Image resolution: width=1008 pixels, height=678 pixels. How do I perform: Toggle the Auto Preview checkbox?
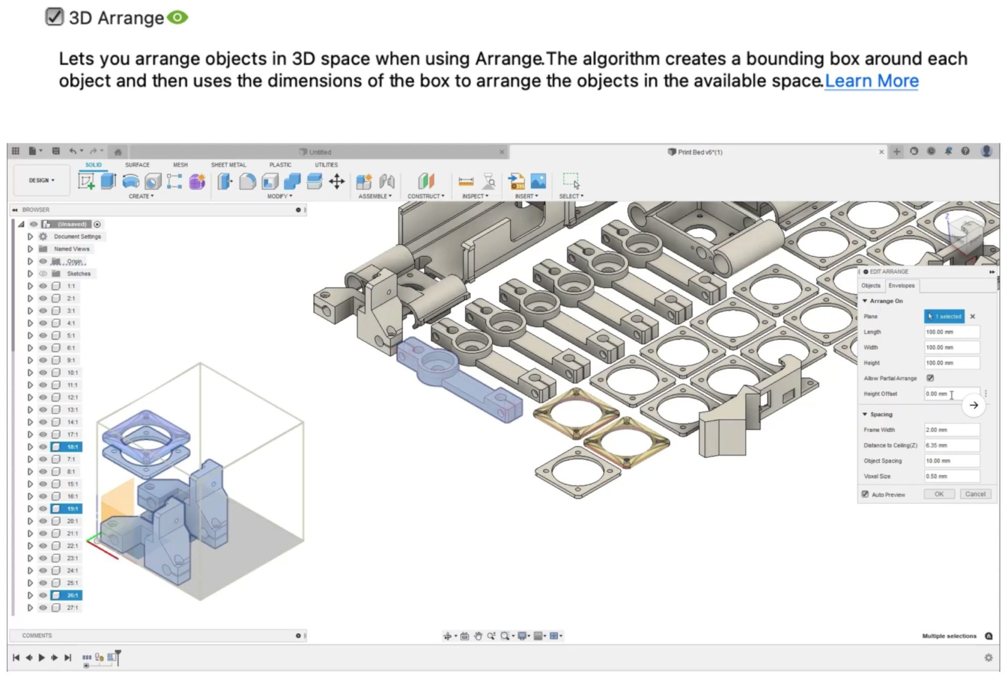(865, 494)
